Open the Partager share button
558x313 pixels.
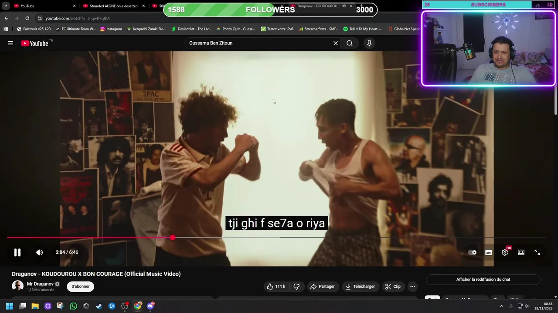click(323, 286)
